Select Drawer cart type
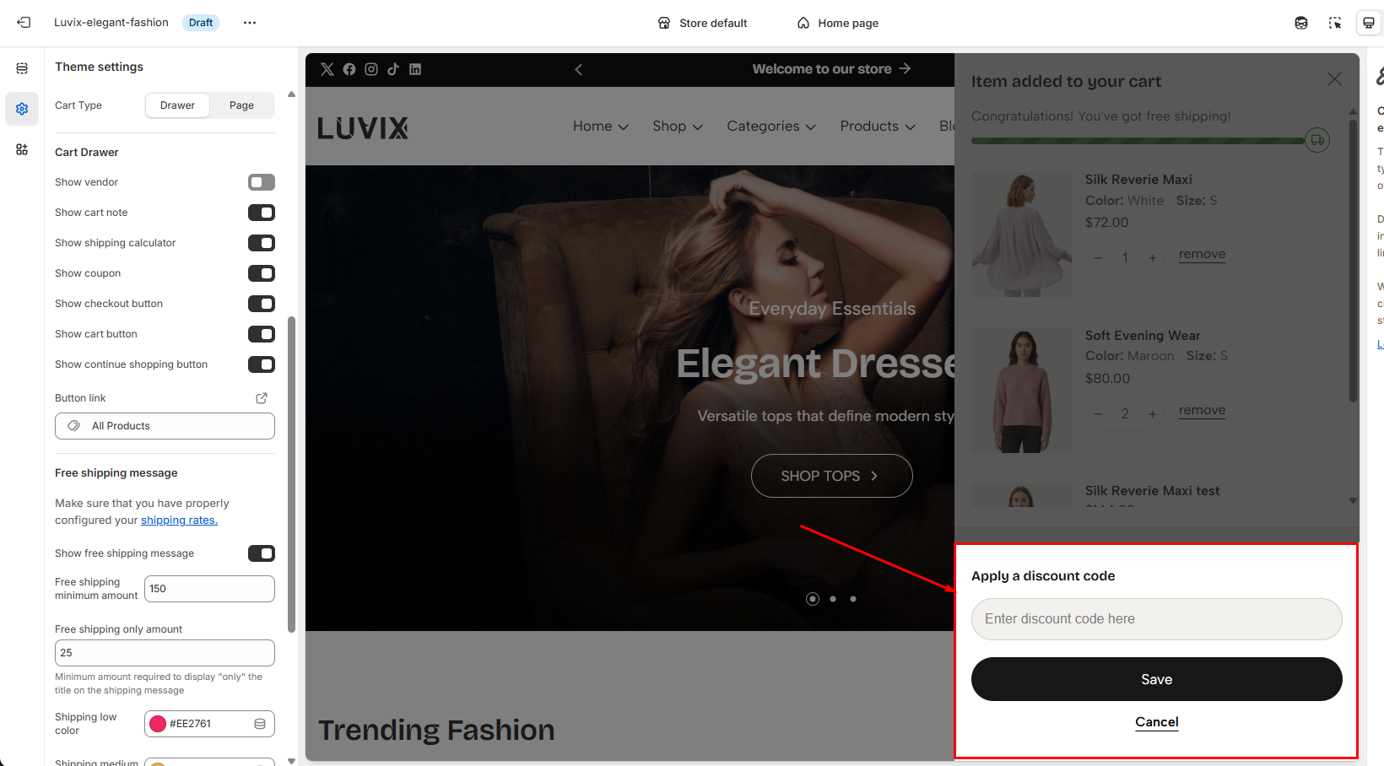This screenshot has height=766, width=1384. click(x=177, y=105)
